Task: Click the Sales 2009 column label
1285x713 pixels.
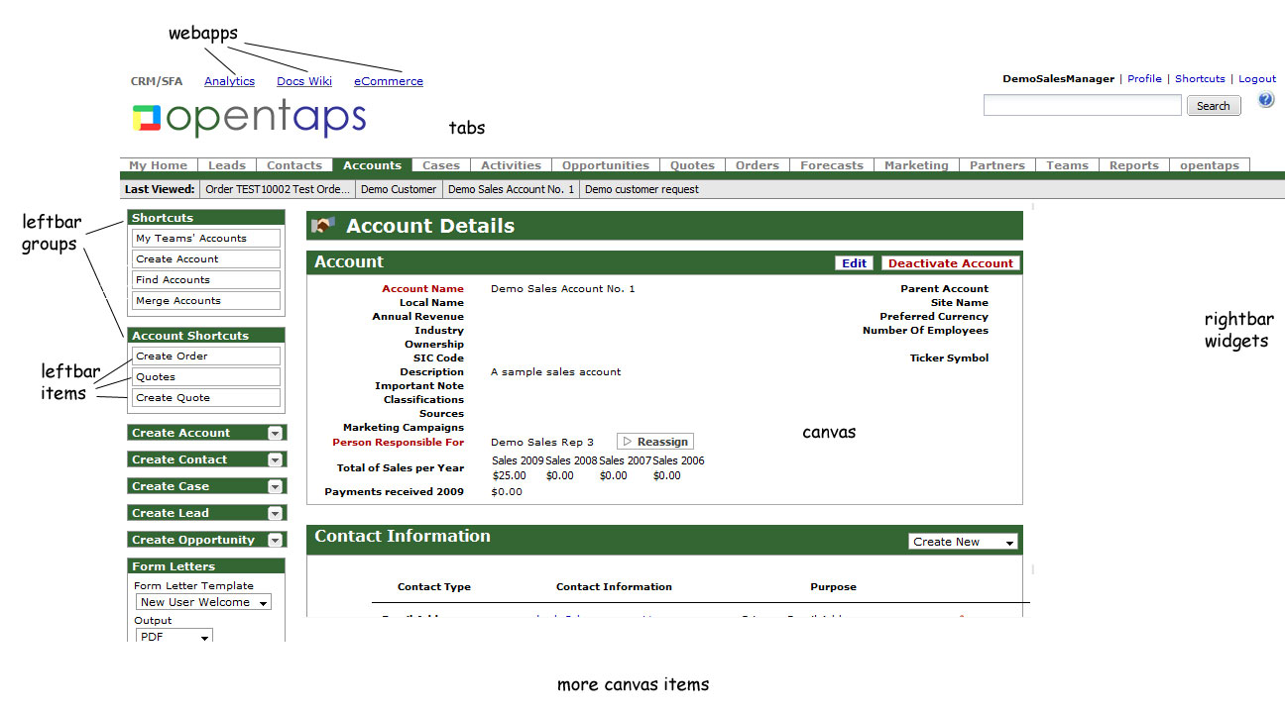Action: (519, 460)
